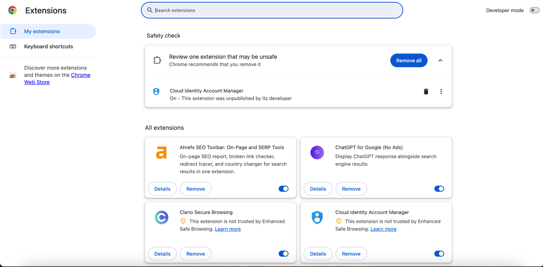Screen dimensions: 543x267
Task: Click the Clario Secure Browsing title text
Action: pos(206,212)
